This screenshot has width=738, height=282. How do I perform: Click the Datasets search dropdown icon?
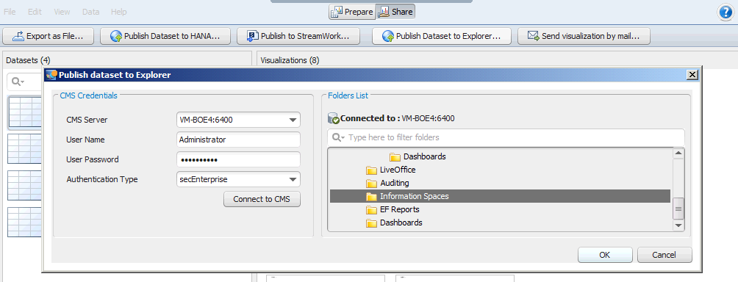tap(18, 82)
